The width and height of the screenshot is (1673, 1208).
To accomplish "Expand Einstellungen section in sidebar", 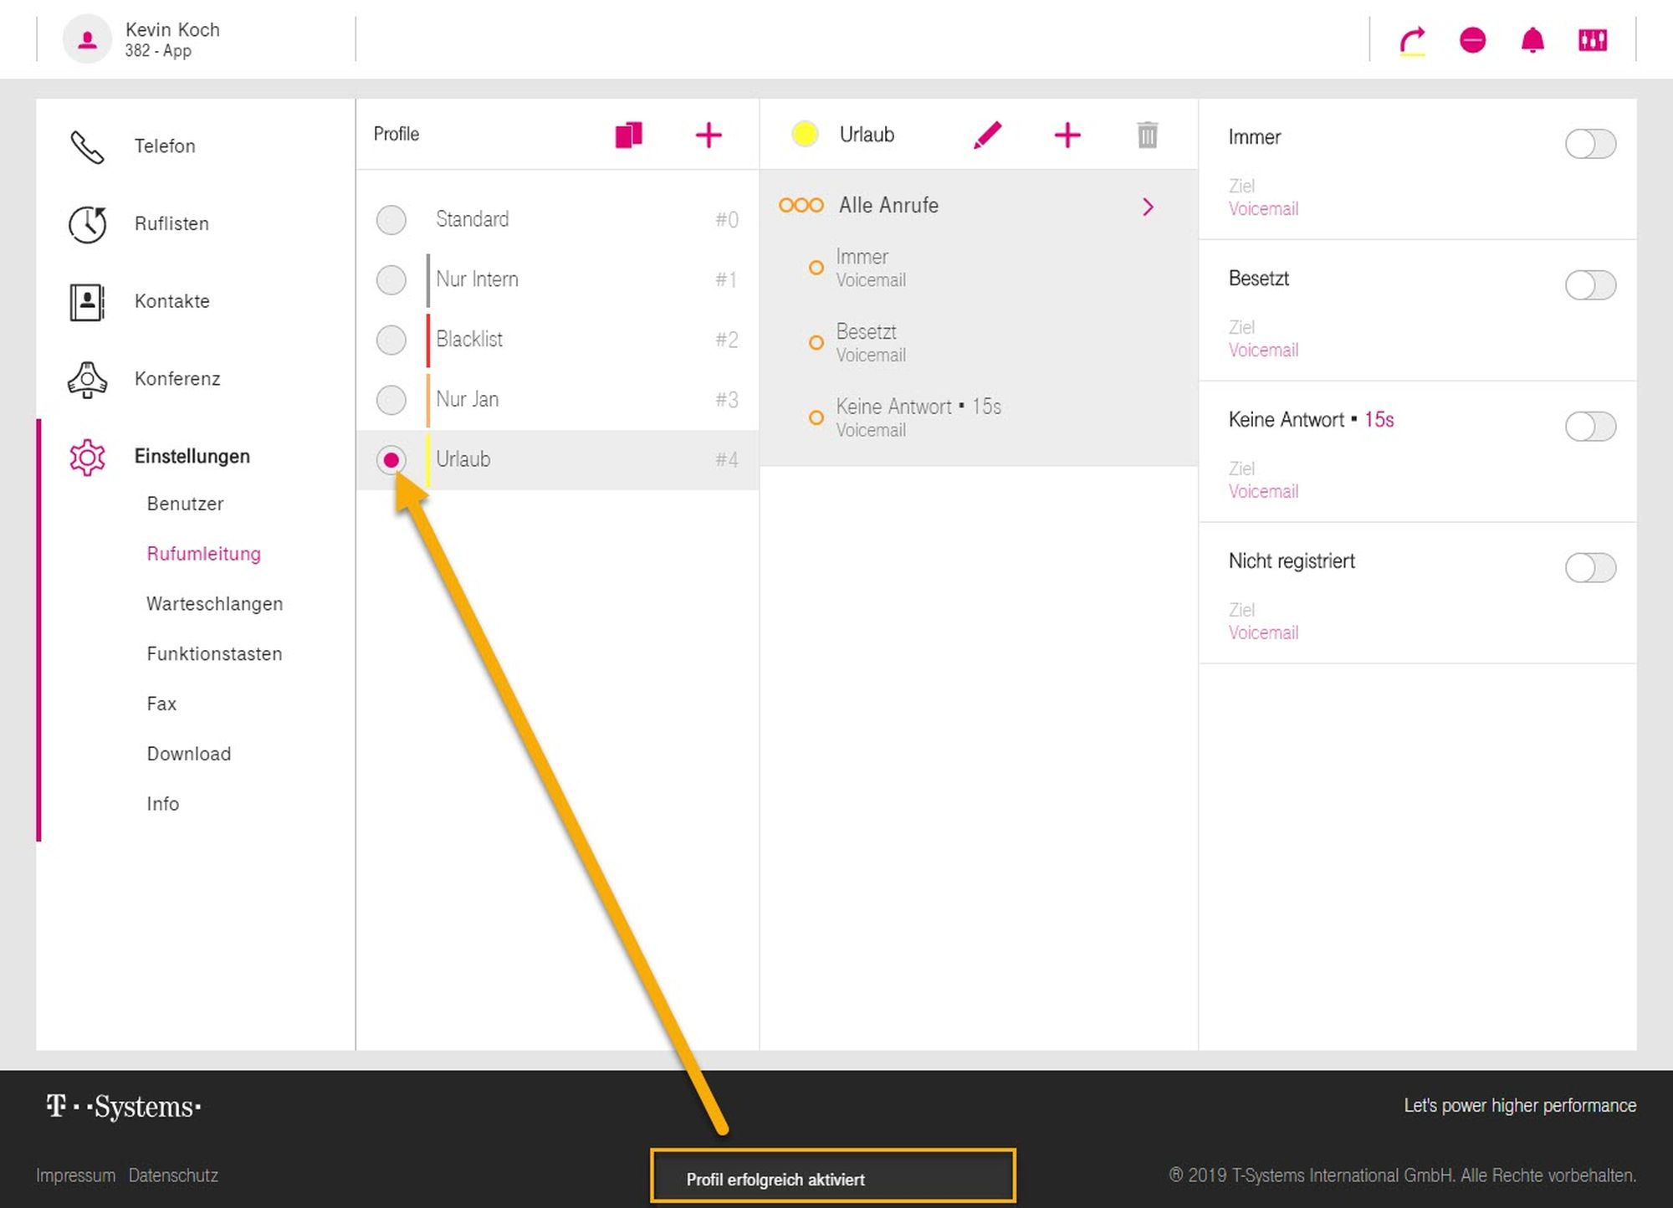I will point(192,457).
